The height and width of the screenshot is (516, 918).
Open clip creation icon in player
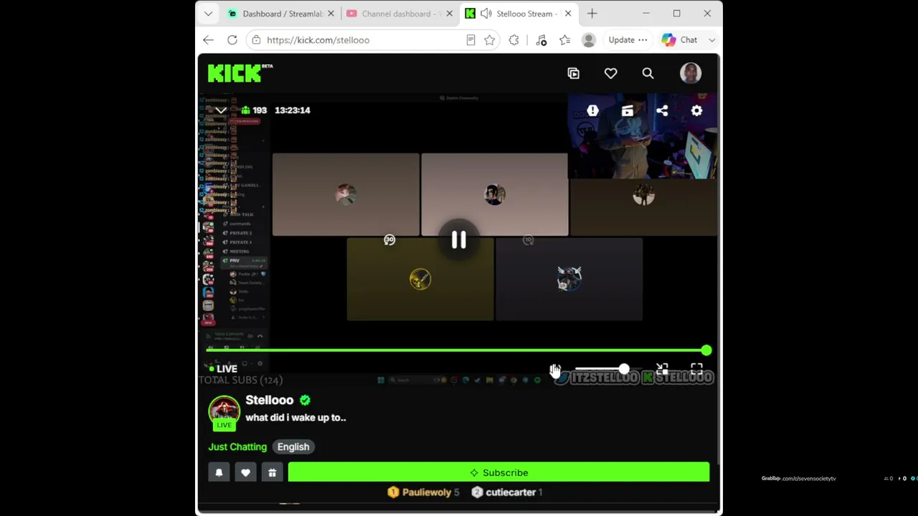tap(628, 110)
